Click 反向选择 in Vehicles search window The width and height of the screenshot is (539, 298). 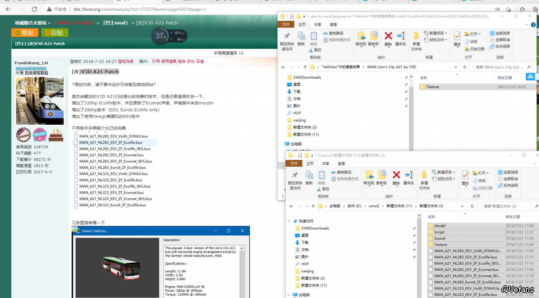(x=500, y=46)
